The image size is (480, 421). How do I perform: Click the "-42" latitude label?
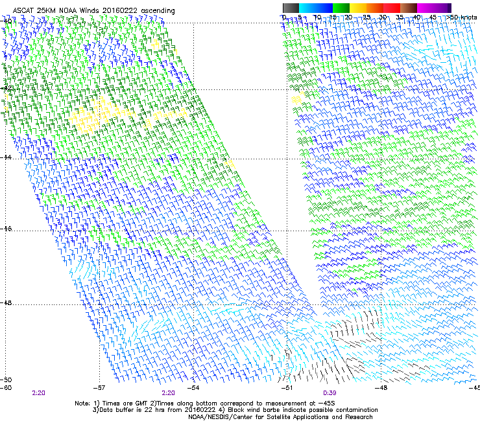(6, 88)
